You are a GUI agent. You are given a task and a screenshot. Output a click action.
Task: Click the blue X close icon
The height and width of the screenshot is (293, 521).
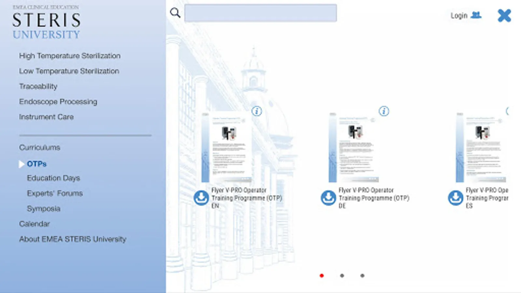[x=504, y=16]
